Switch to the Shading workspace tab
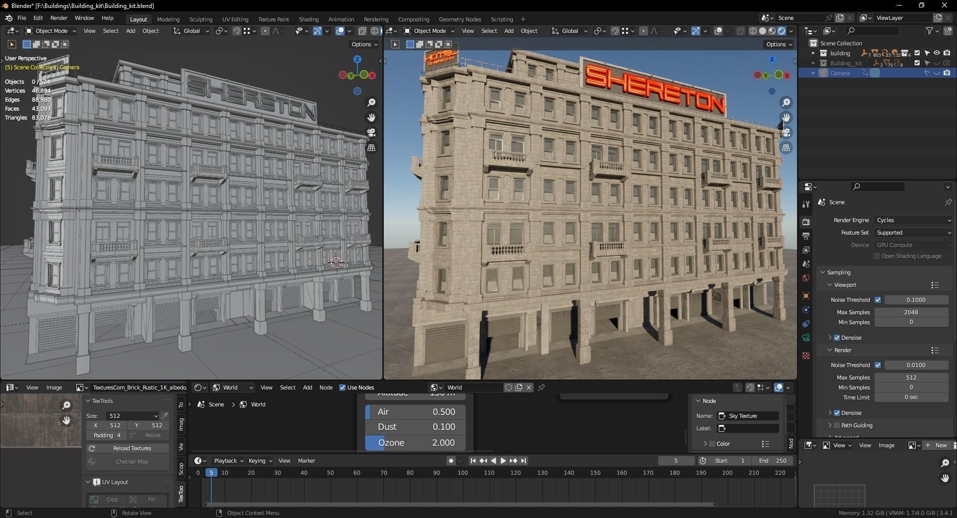Screen dimensions: 957x518 click(x=309, y=19)
